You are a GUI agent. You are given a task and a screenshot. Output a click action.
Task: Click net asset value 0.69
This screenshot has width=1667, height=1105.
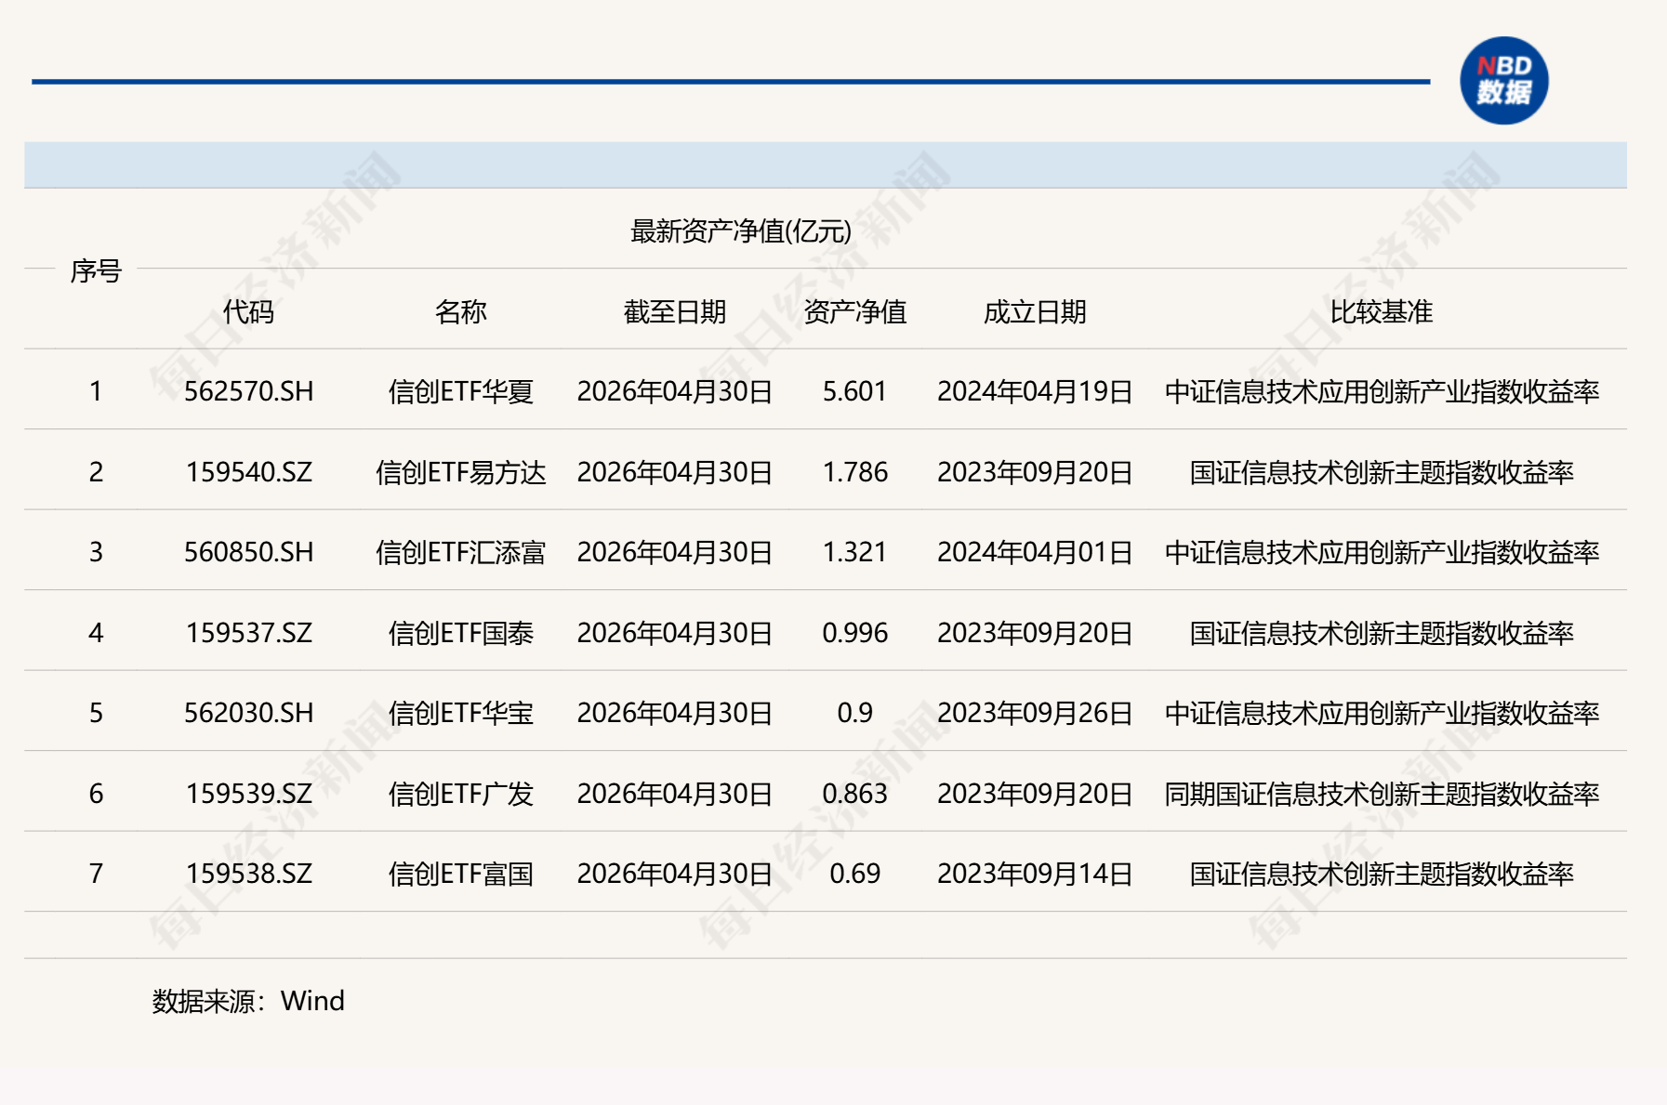pos(854,874)
